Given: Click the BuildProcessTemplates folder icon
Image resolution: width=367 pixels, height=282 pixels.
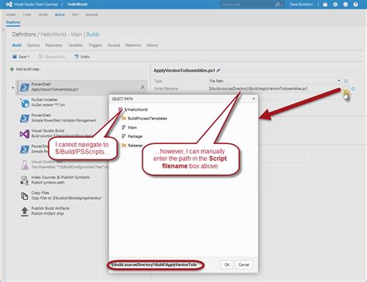Looking at the screenshot, I should (124, 119).
